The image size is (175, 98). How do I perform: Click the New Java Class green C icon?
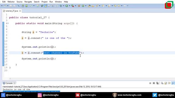click(83, 6)
